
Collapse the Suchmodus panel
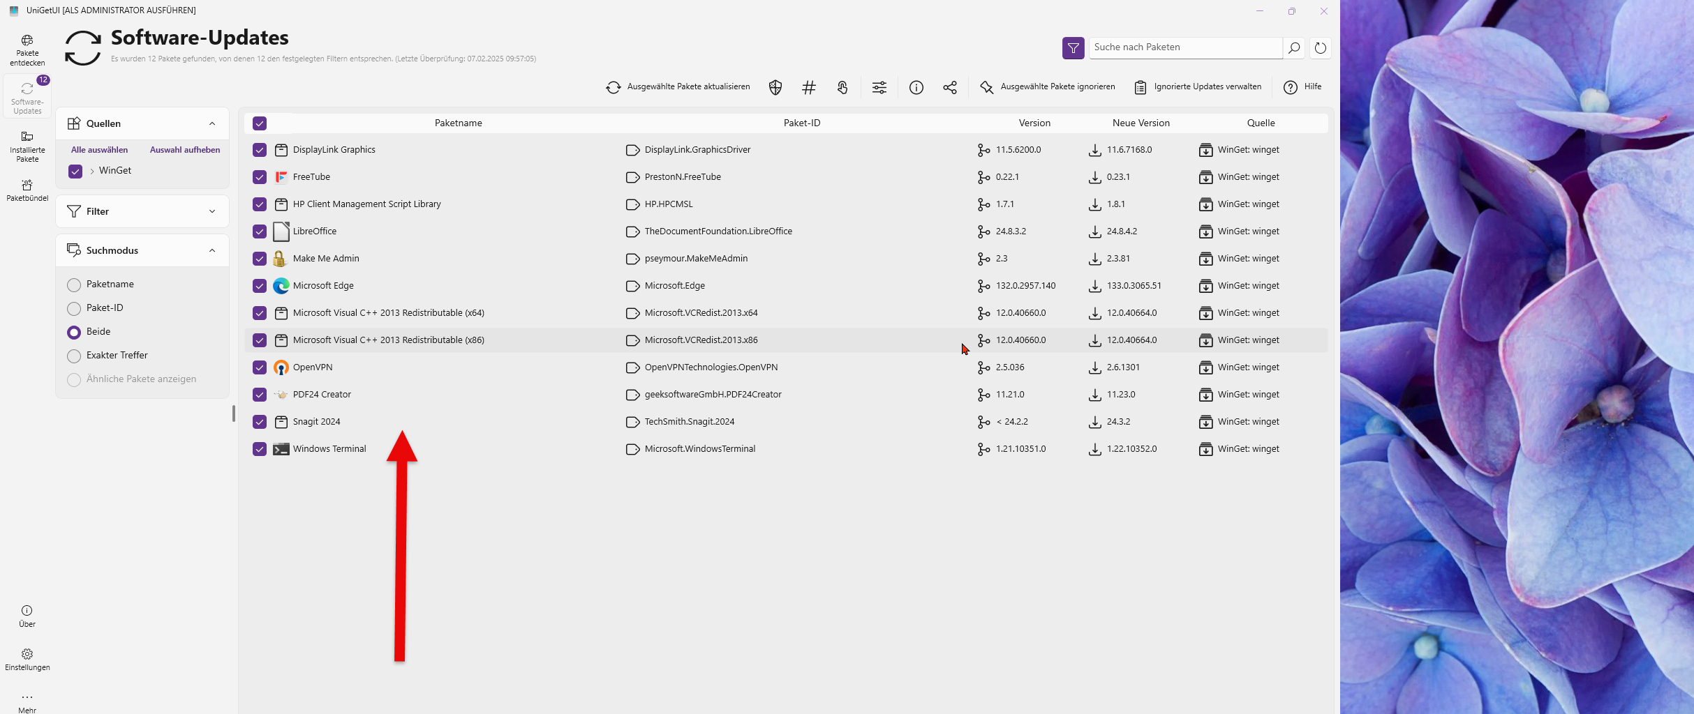click(x=212, y=250)
